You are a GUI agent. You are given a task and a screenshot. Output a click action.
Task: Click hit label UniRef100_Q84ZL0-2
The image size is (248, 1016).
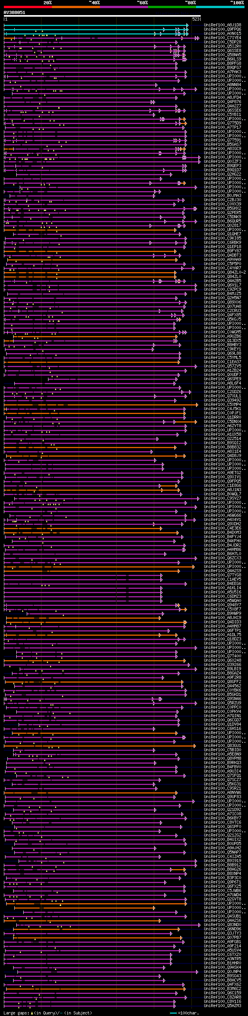click(x=225, y=272)
